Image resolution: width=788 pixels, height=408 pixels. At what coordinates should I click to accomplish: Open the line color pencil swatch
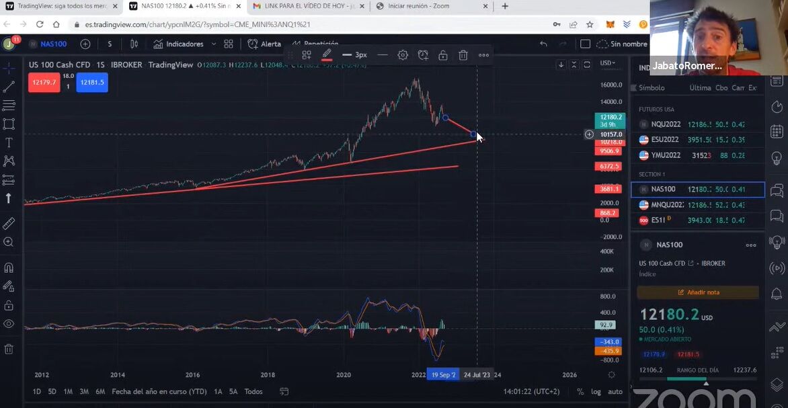(327, 55)
